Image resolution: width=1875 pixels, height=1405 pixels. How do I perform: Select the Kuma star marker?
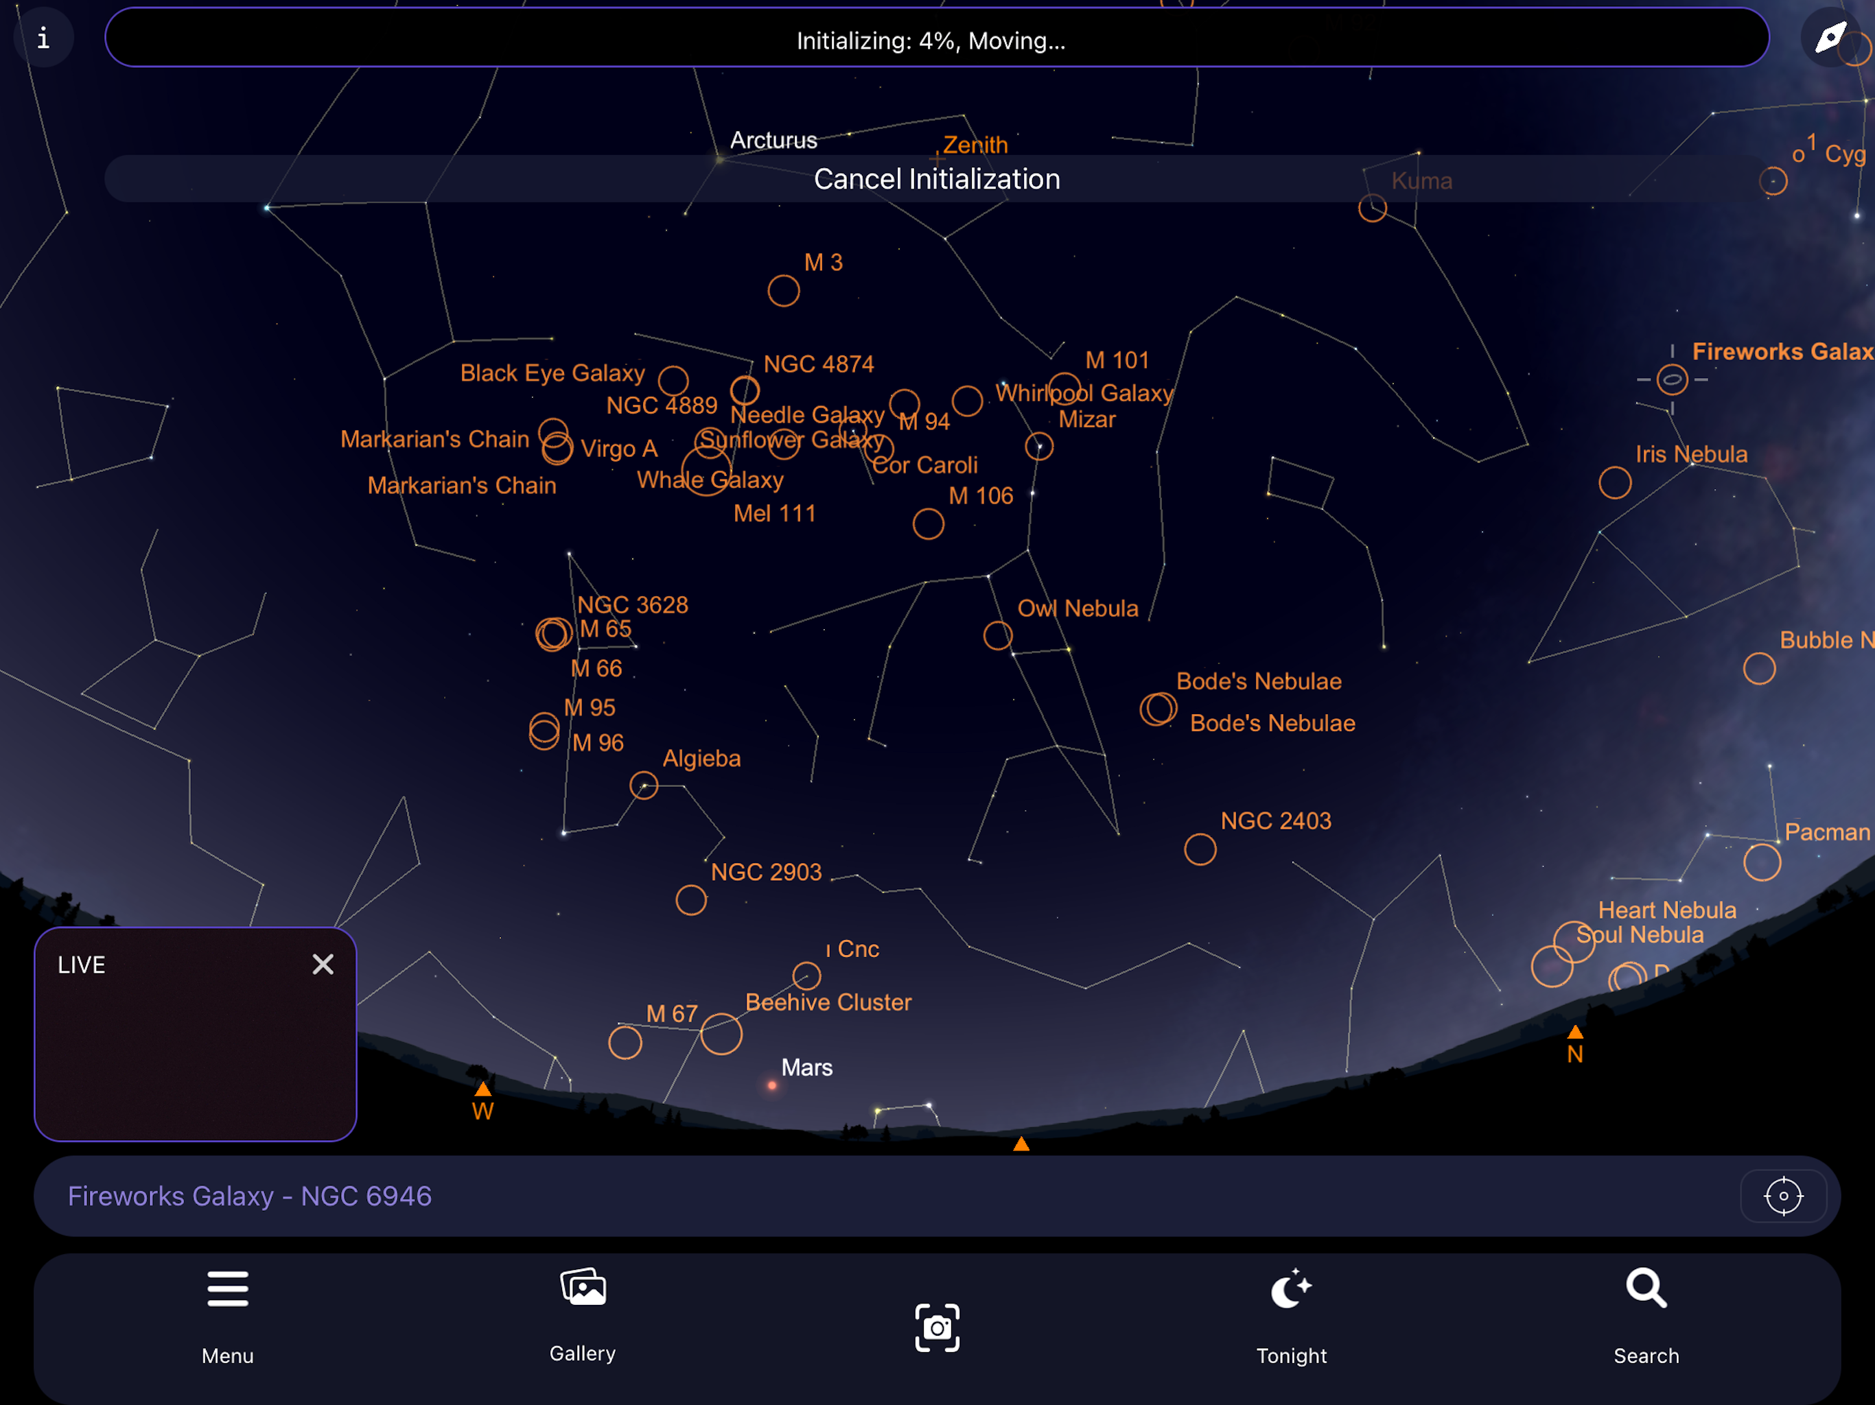[x=1373, y=208]
